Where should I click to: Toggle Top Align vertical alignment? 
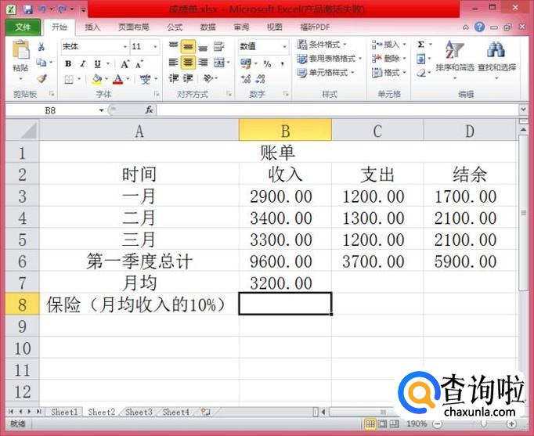[x=173, y=46]
